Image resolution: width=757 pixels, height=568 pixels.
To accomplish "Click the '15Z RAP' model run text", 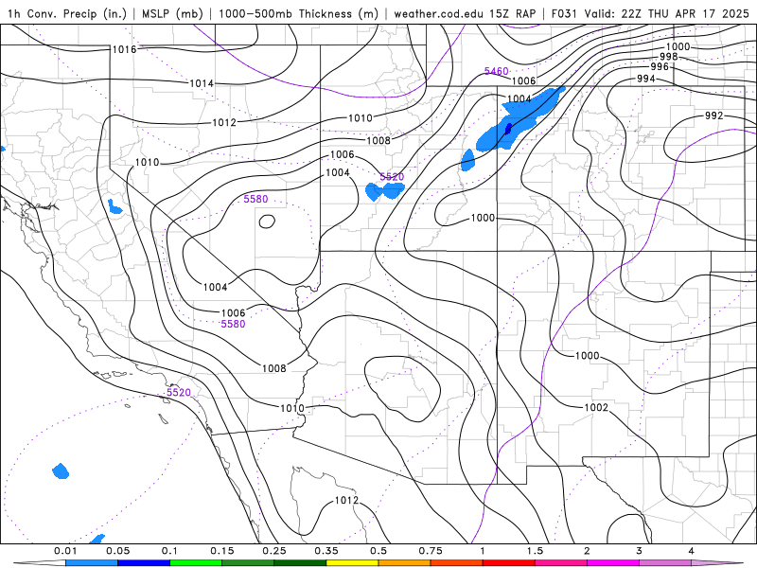I will click(x=512, y=13).
